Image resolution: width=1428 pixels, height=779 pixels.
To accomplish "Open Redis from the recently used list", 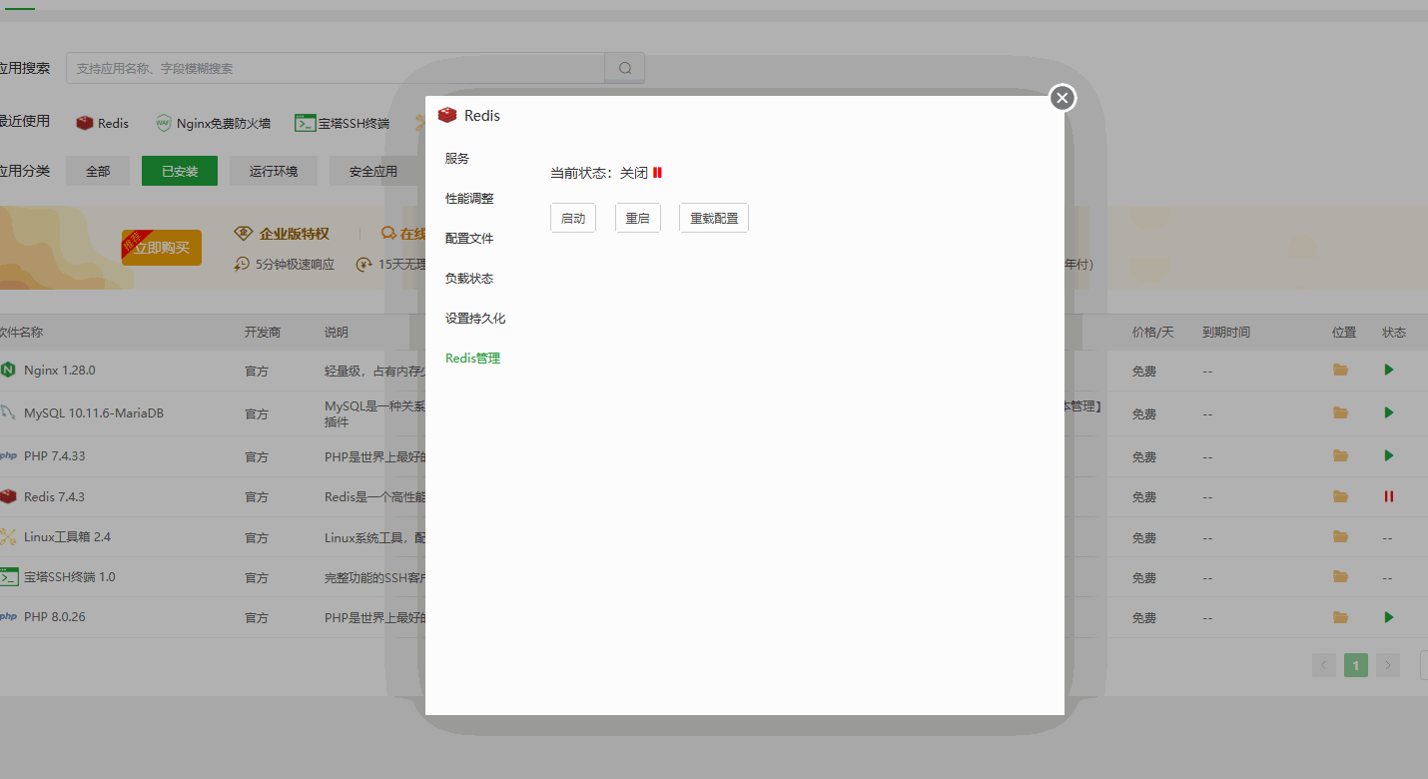I will point(103,123).
